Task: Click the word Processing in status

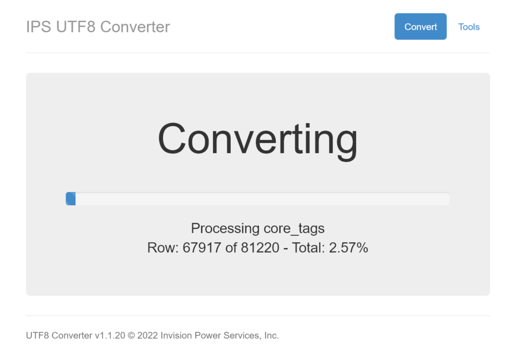Action: (225, 228)
